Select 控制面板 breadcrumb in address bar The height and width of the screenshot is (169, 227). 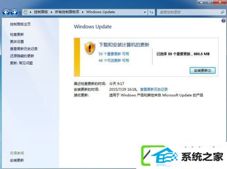pos(41,12)
